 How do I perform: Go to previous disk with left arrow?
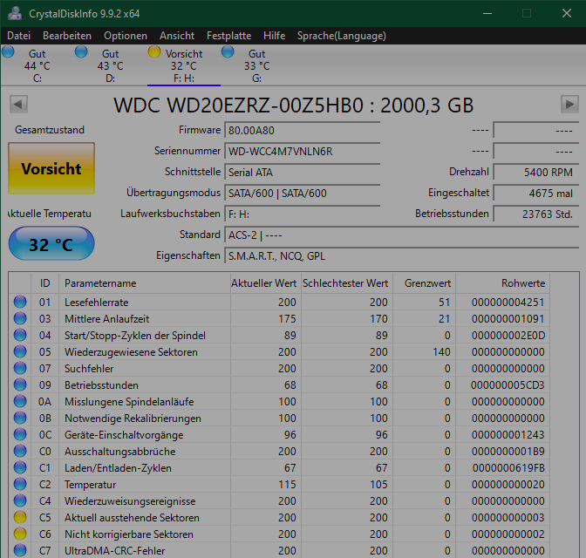(18, 105)
